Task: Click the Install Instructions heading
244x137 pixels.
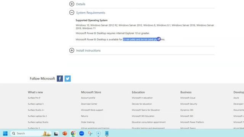Action: (88, 51)
